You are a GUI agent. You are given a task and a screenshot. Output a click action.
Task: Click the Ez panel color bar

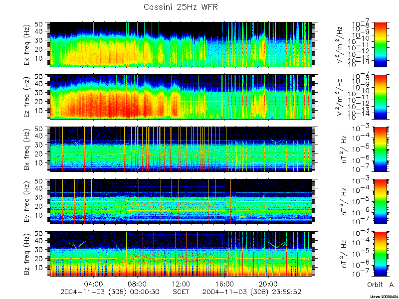coord(380,97)
